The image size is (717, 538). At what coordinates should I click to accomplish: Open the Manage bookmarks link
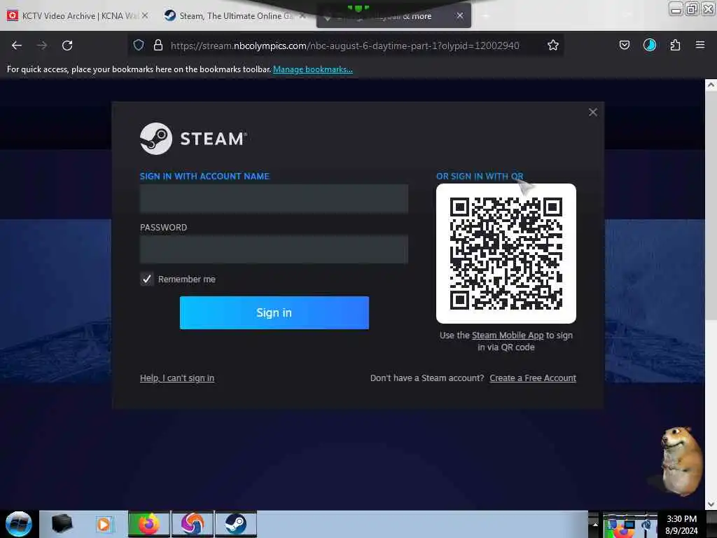313,69
